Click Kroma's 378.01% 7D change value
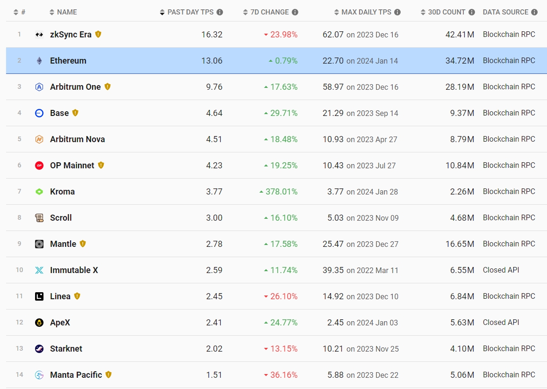 281,192
